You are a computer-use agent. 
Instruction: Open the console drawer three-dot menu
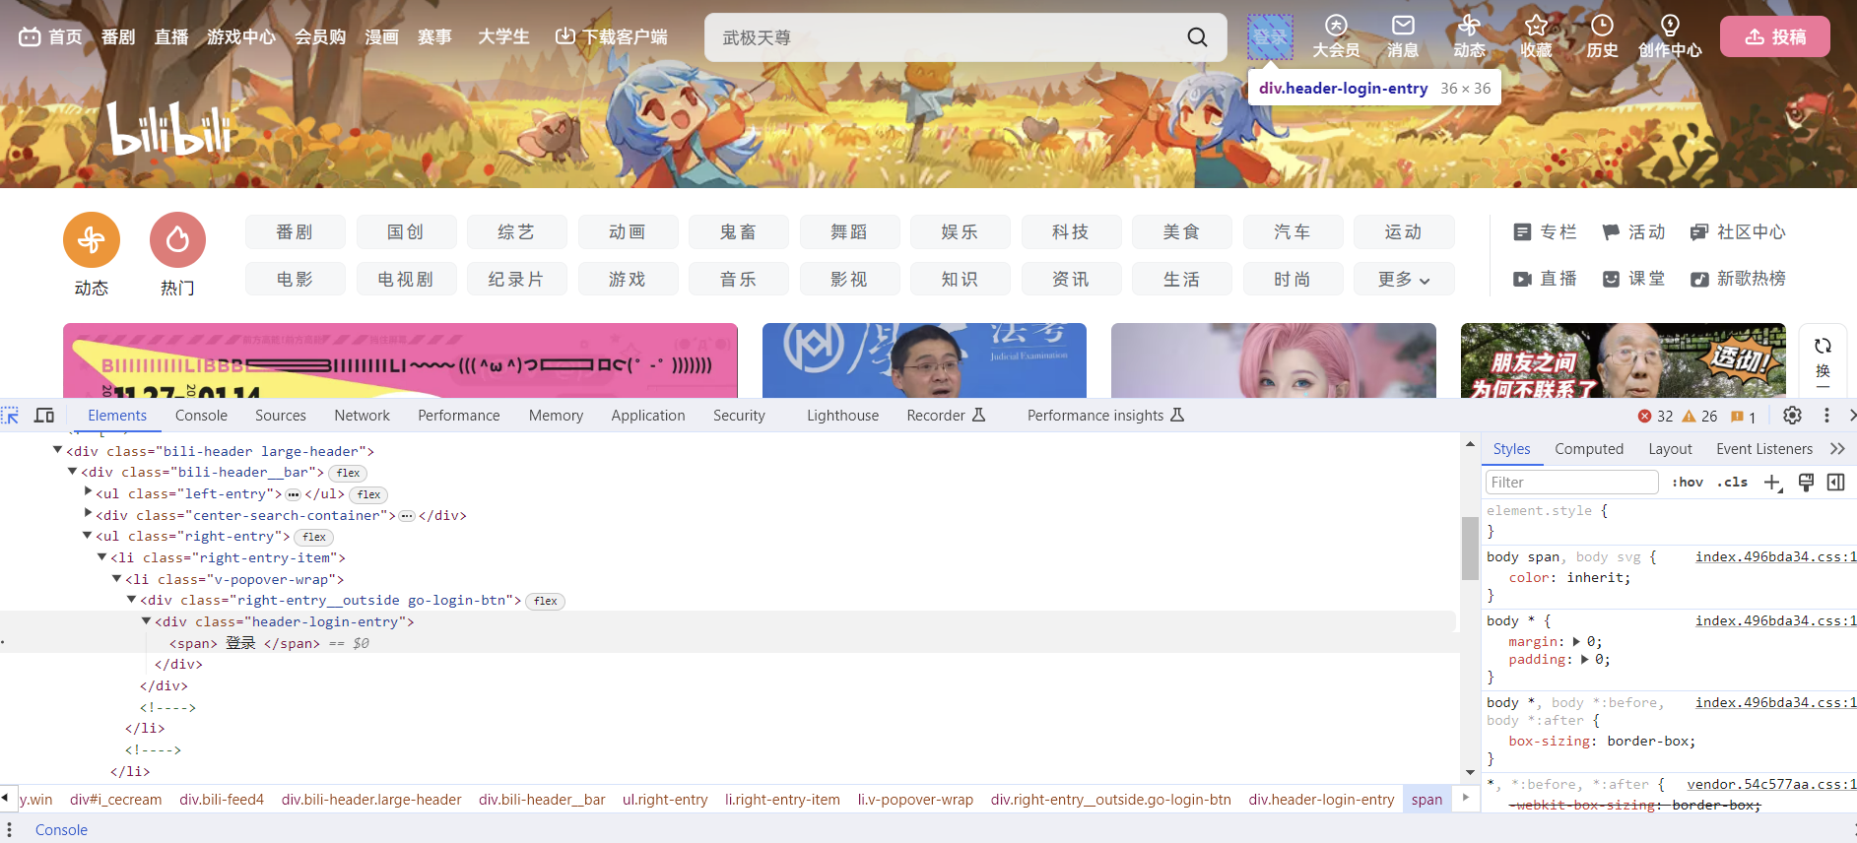click(x=10, y=830)
